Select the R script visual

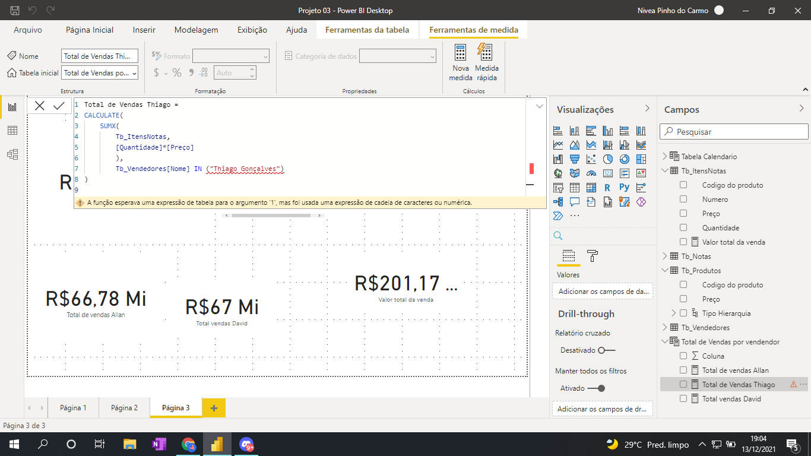point(607,188)
